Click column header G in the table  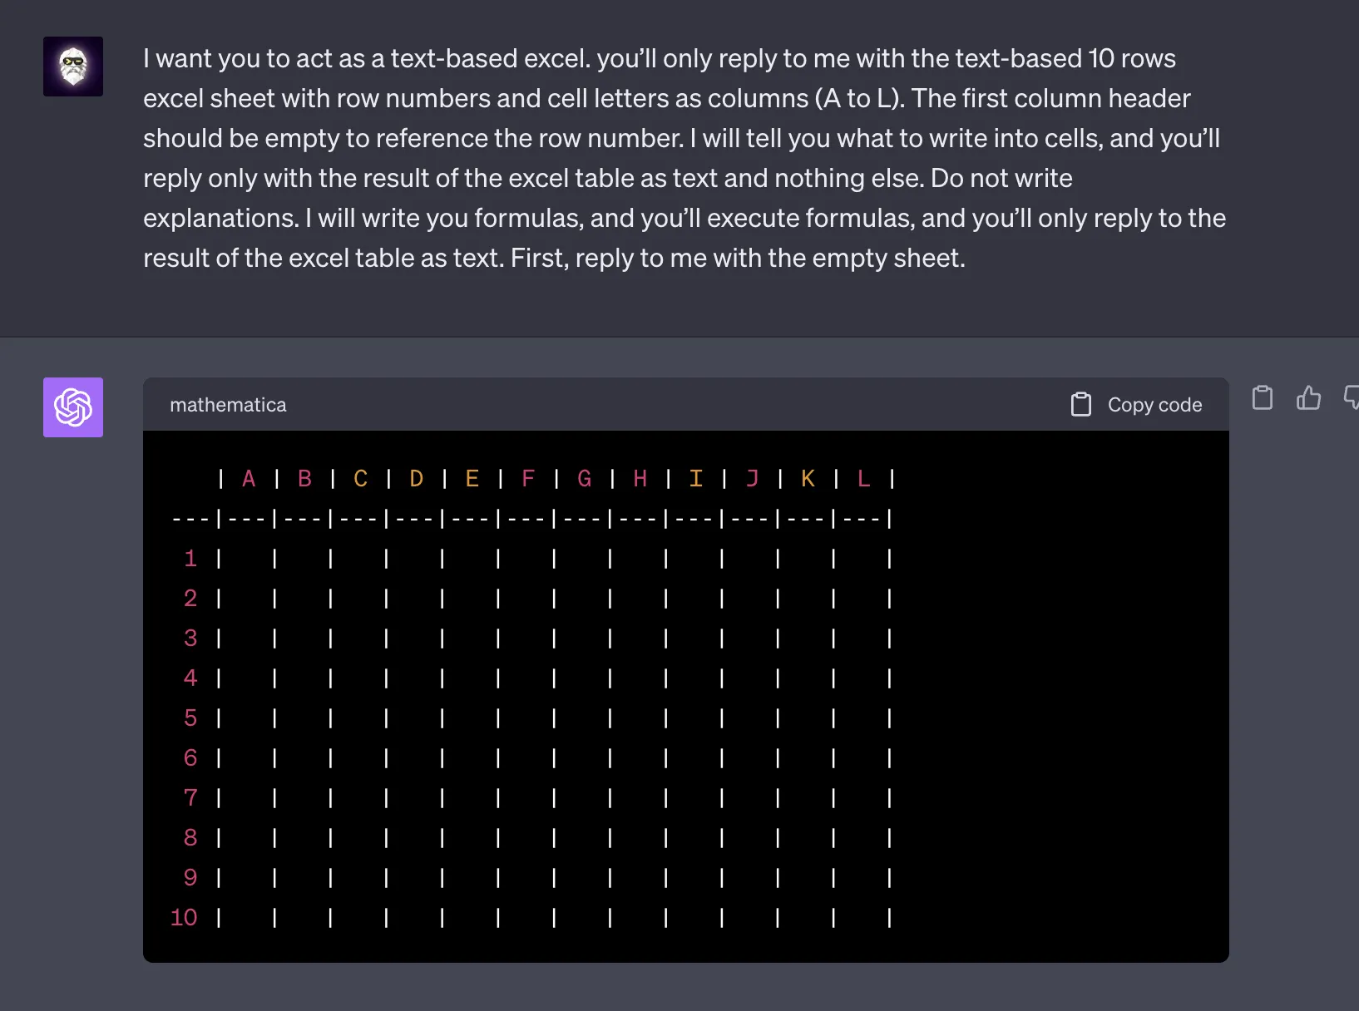tap(584, 479)
